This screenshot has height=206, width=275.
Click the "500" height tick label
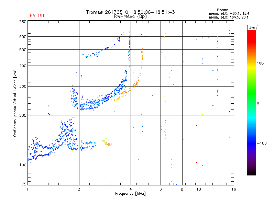point(23,50)
